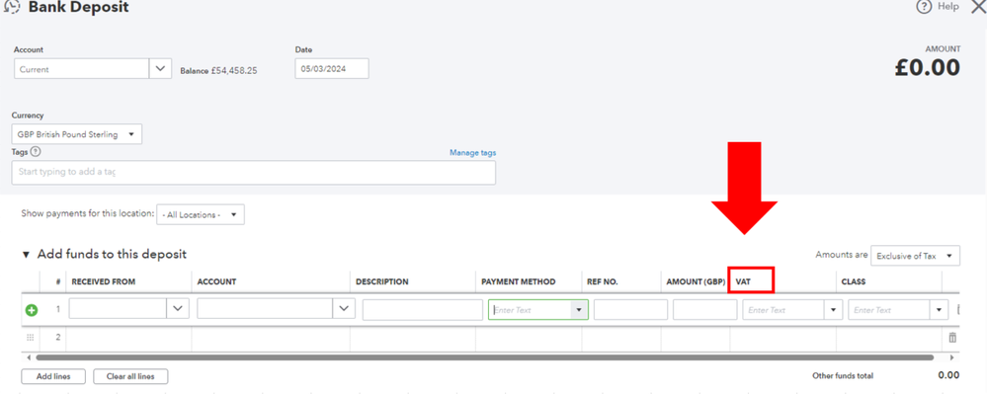Click the Current account field
This screenshot has width=987, height=394.
(81, 68)
